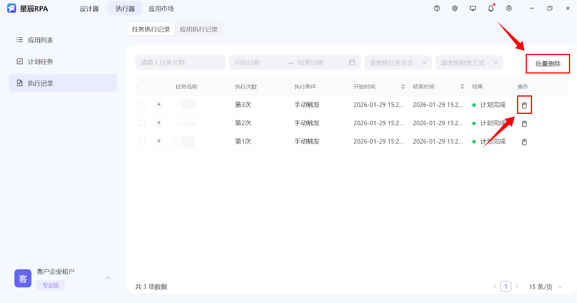Expand the 第3次 row details
Viewport: 577px width, 303px height.
159,104
